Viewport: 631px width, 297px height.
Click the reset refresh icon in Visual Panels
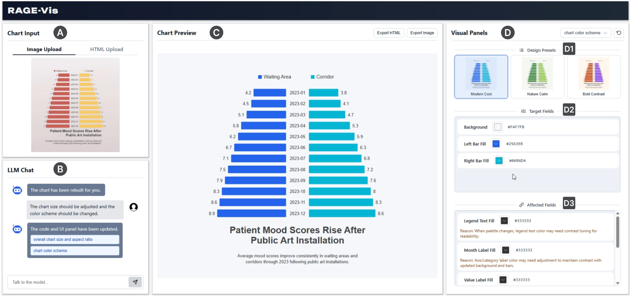pyautogui.click(x=619, y=33)
